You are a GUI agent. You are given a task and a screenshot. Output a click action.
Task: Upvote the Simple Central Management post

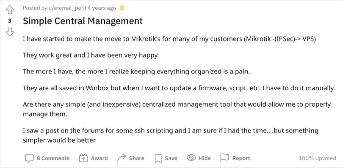[10, 10]
